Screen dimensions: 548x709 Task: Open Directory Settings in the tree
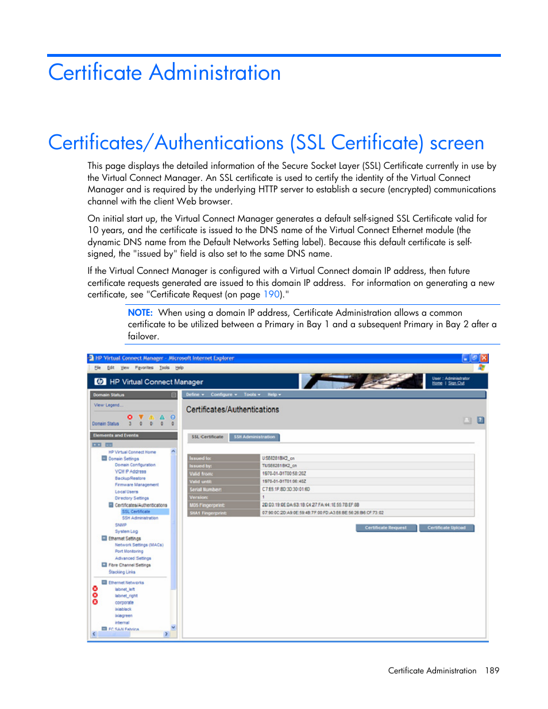pos(132,498)
